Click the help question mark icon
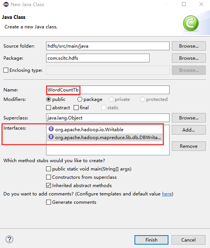The width and height of the screenshot is (210, 248). (x=10, y=239)
